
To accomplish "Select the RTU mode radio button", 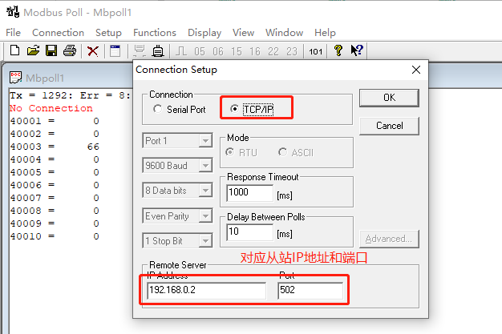I will [229, 152].
